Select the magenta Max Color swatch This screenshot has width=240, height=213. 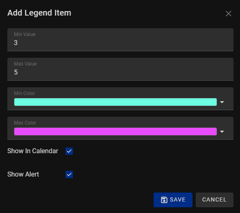point(115,131)
